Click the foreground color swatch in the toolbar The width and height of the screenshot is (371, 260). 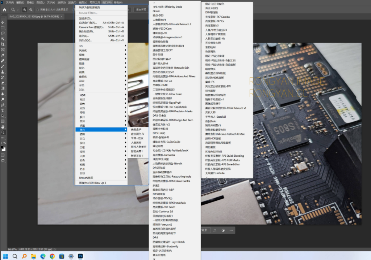pyautogui.click(x=2, y=147)
